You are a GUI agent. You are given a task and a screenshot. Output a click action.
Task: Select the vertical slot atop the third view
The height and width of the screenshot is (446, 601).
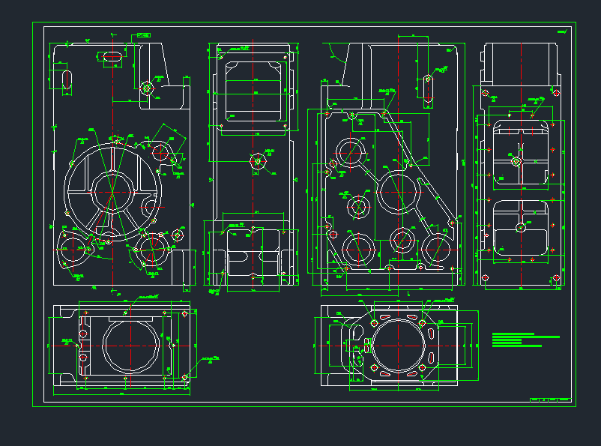tap(427, 86)
